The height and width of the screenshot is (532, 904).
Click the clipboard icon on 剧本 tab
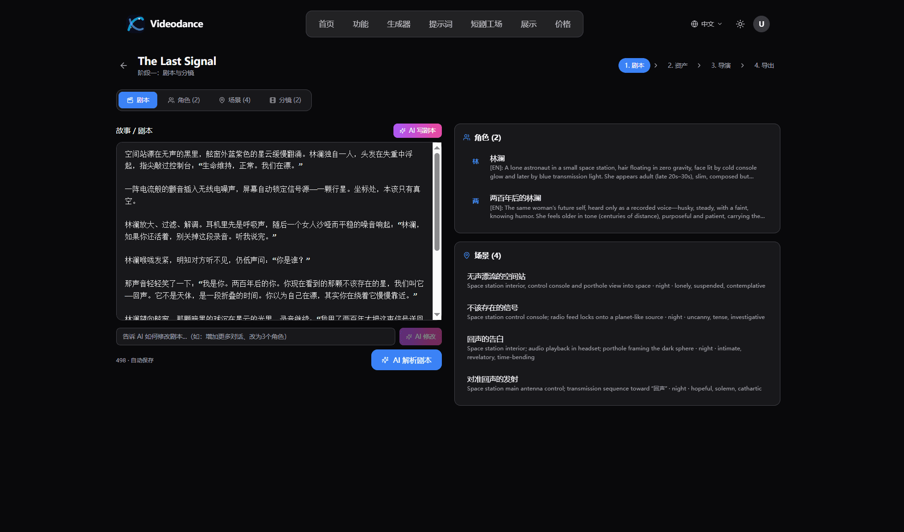[x=130, y=100]
